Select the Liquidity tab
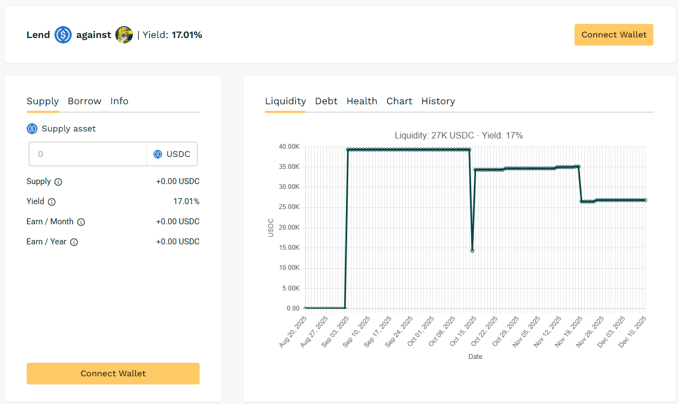This screenshot has width=679, height=404. click(x=285, y=101)
